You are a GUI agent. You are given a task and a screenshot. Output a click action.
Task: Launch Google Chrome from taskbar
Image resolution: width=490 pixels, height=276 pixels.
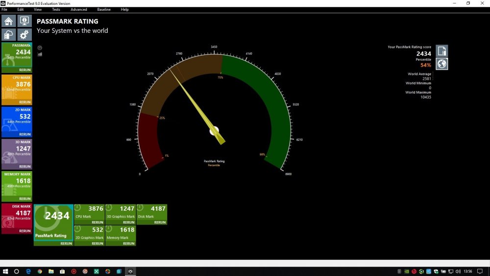[x=40, y=271]
